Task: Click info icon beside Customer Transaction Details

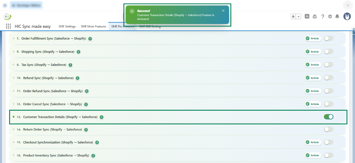Action: coord(102,117)
